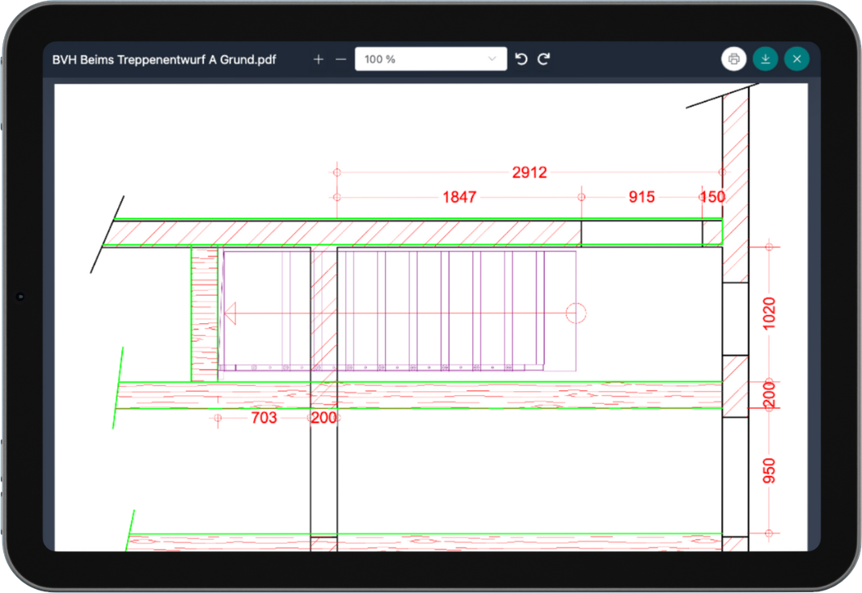The image size is (862, 593).
Task: Zoom in with the plus icon
Action: [319, 59]
